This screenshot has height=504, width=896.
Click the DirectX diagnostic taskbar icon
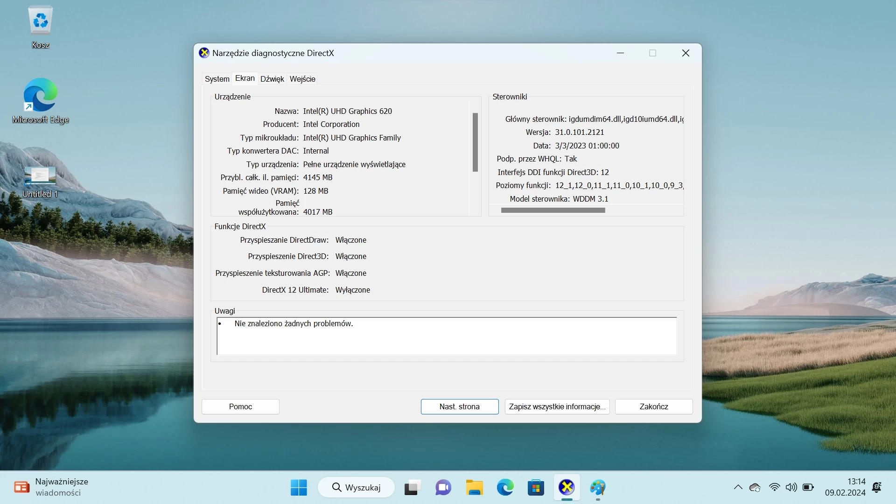coord(567,488)
